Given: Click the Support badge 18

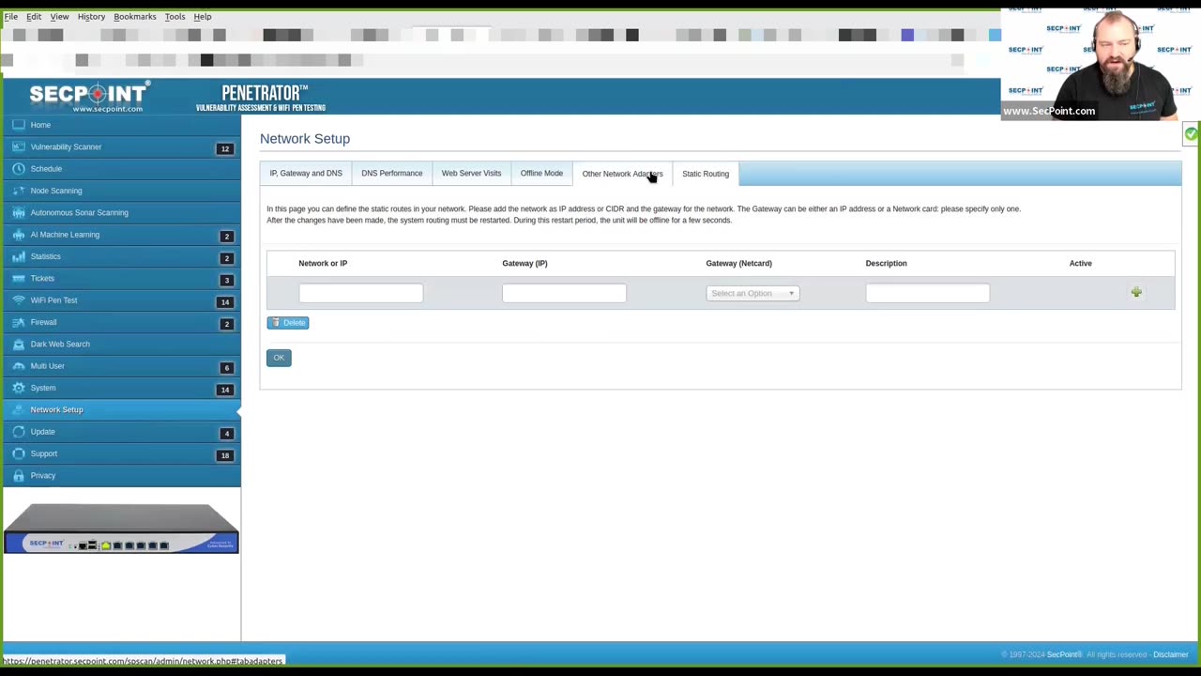Looking at the screenshot, I should (225, 455).
